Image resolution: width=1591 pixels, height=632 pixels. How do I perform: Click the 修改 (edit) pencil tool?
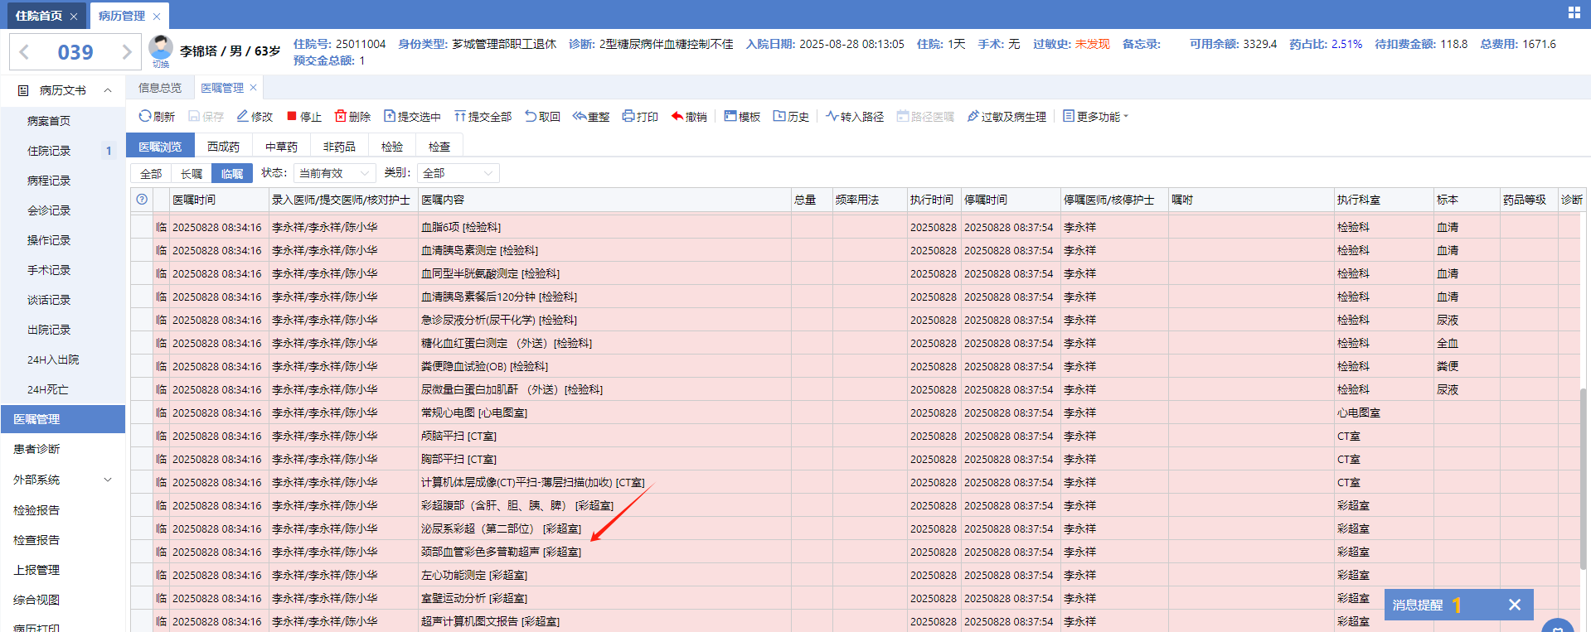click(255, 117)
